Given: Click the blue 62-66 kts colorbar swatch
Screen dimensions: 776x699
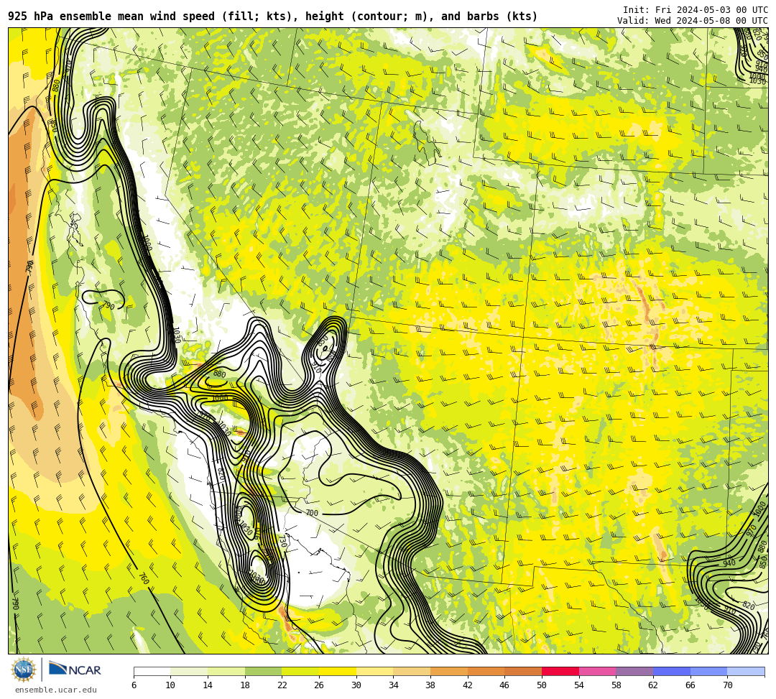Looking at the screenshot, I should tap(672, 671).
